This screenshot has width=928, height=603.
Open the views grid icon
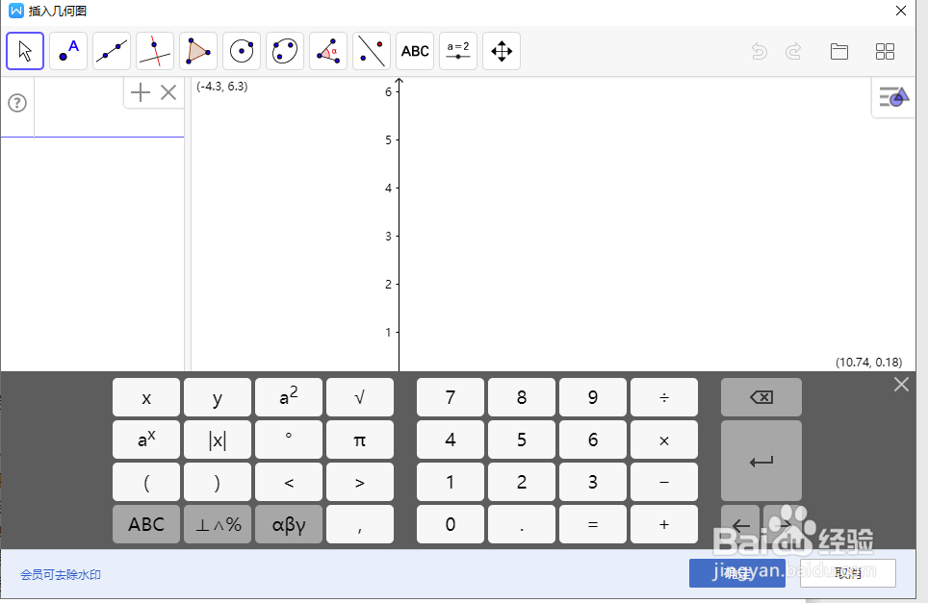pyautogui.click(x=885, y=51)
